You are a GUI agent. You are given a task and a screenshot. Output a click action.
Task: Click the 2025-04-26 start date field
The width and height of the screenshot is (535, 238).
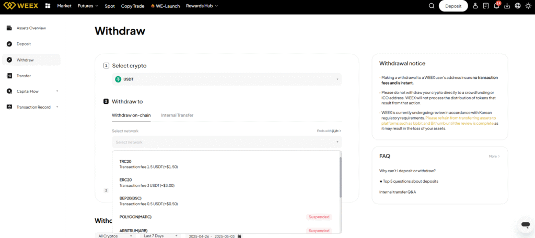click(x=200, y=236)
